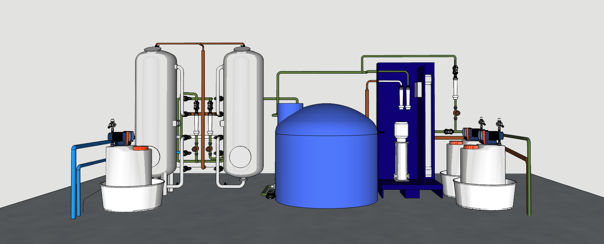Screen dimensions: 604x244
Task: Click the green pipe descending at far right
Action: coord(528,178)
